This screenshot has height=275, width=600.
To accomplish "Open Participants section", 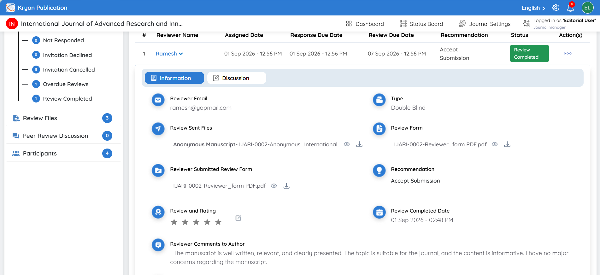I will coord(63,153).
